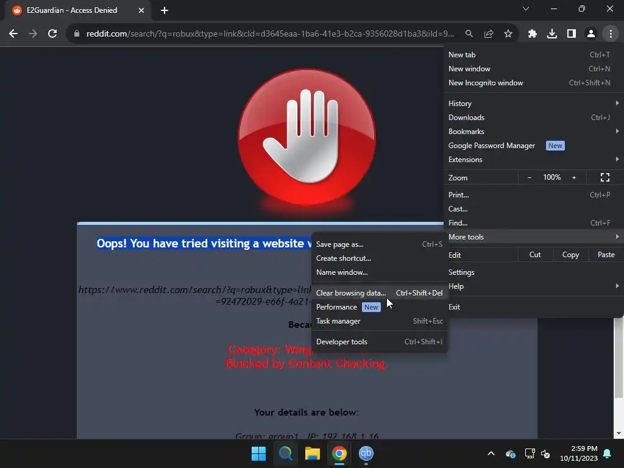Reload the page with the refresh icon
This screenshot has height=468, width=624.
52,34
